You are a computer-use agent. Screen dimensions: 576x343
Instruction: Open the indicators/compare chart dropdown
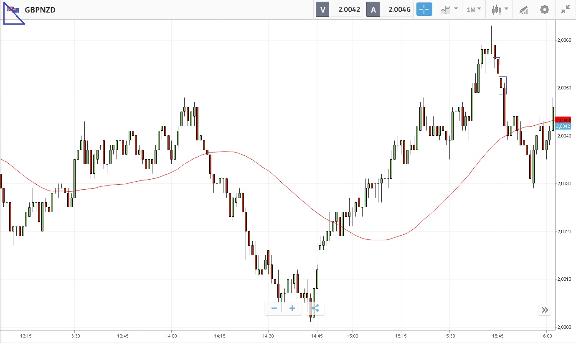(449, 9)
